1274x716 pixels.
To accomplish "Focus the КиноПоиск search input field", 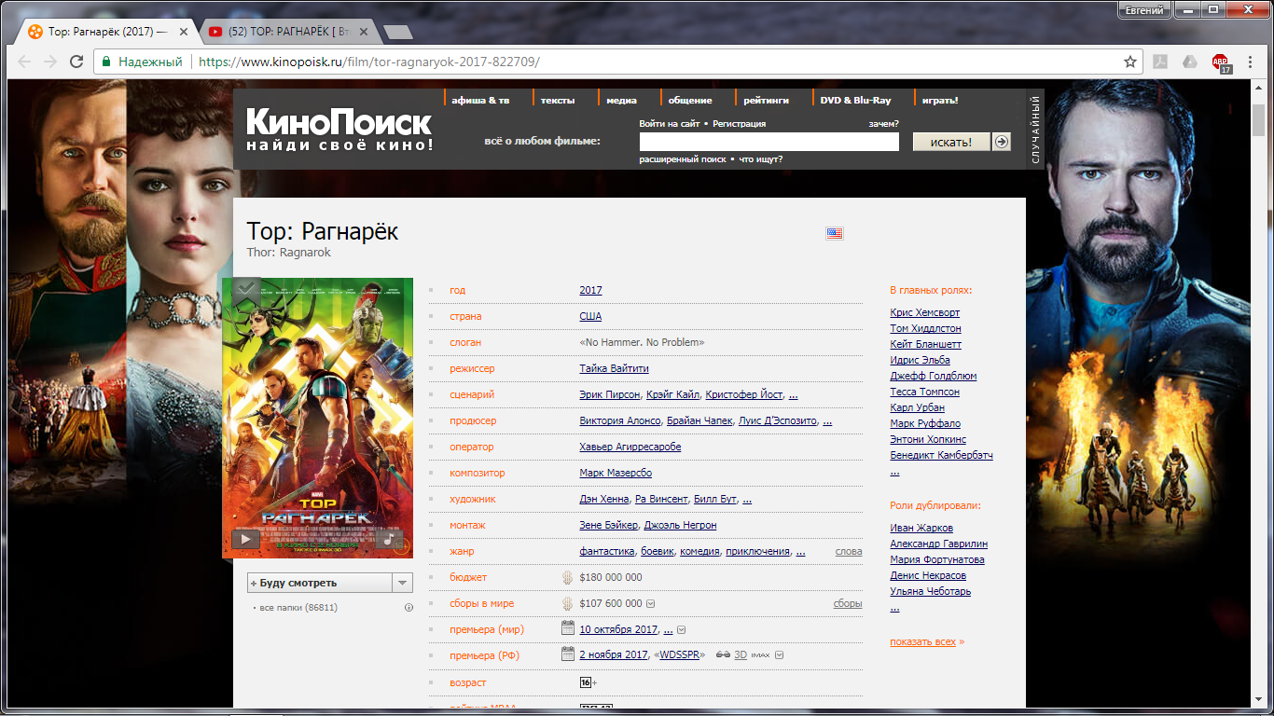I will (769, 142).
